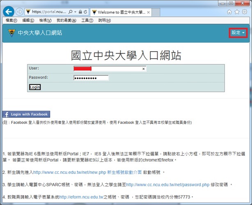Click the browser forward arrow button
The height and width of the screenshot is (205, 252).
[x=19, y=11]
